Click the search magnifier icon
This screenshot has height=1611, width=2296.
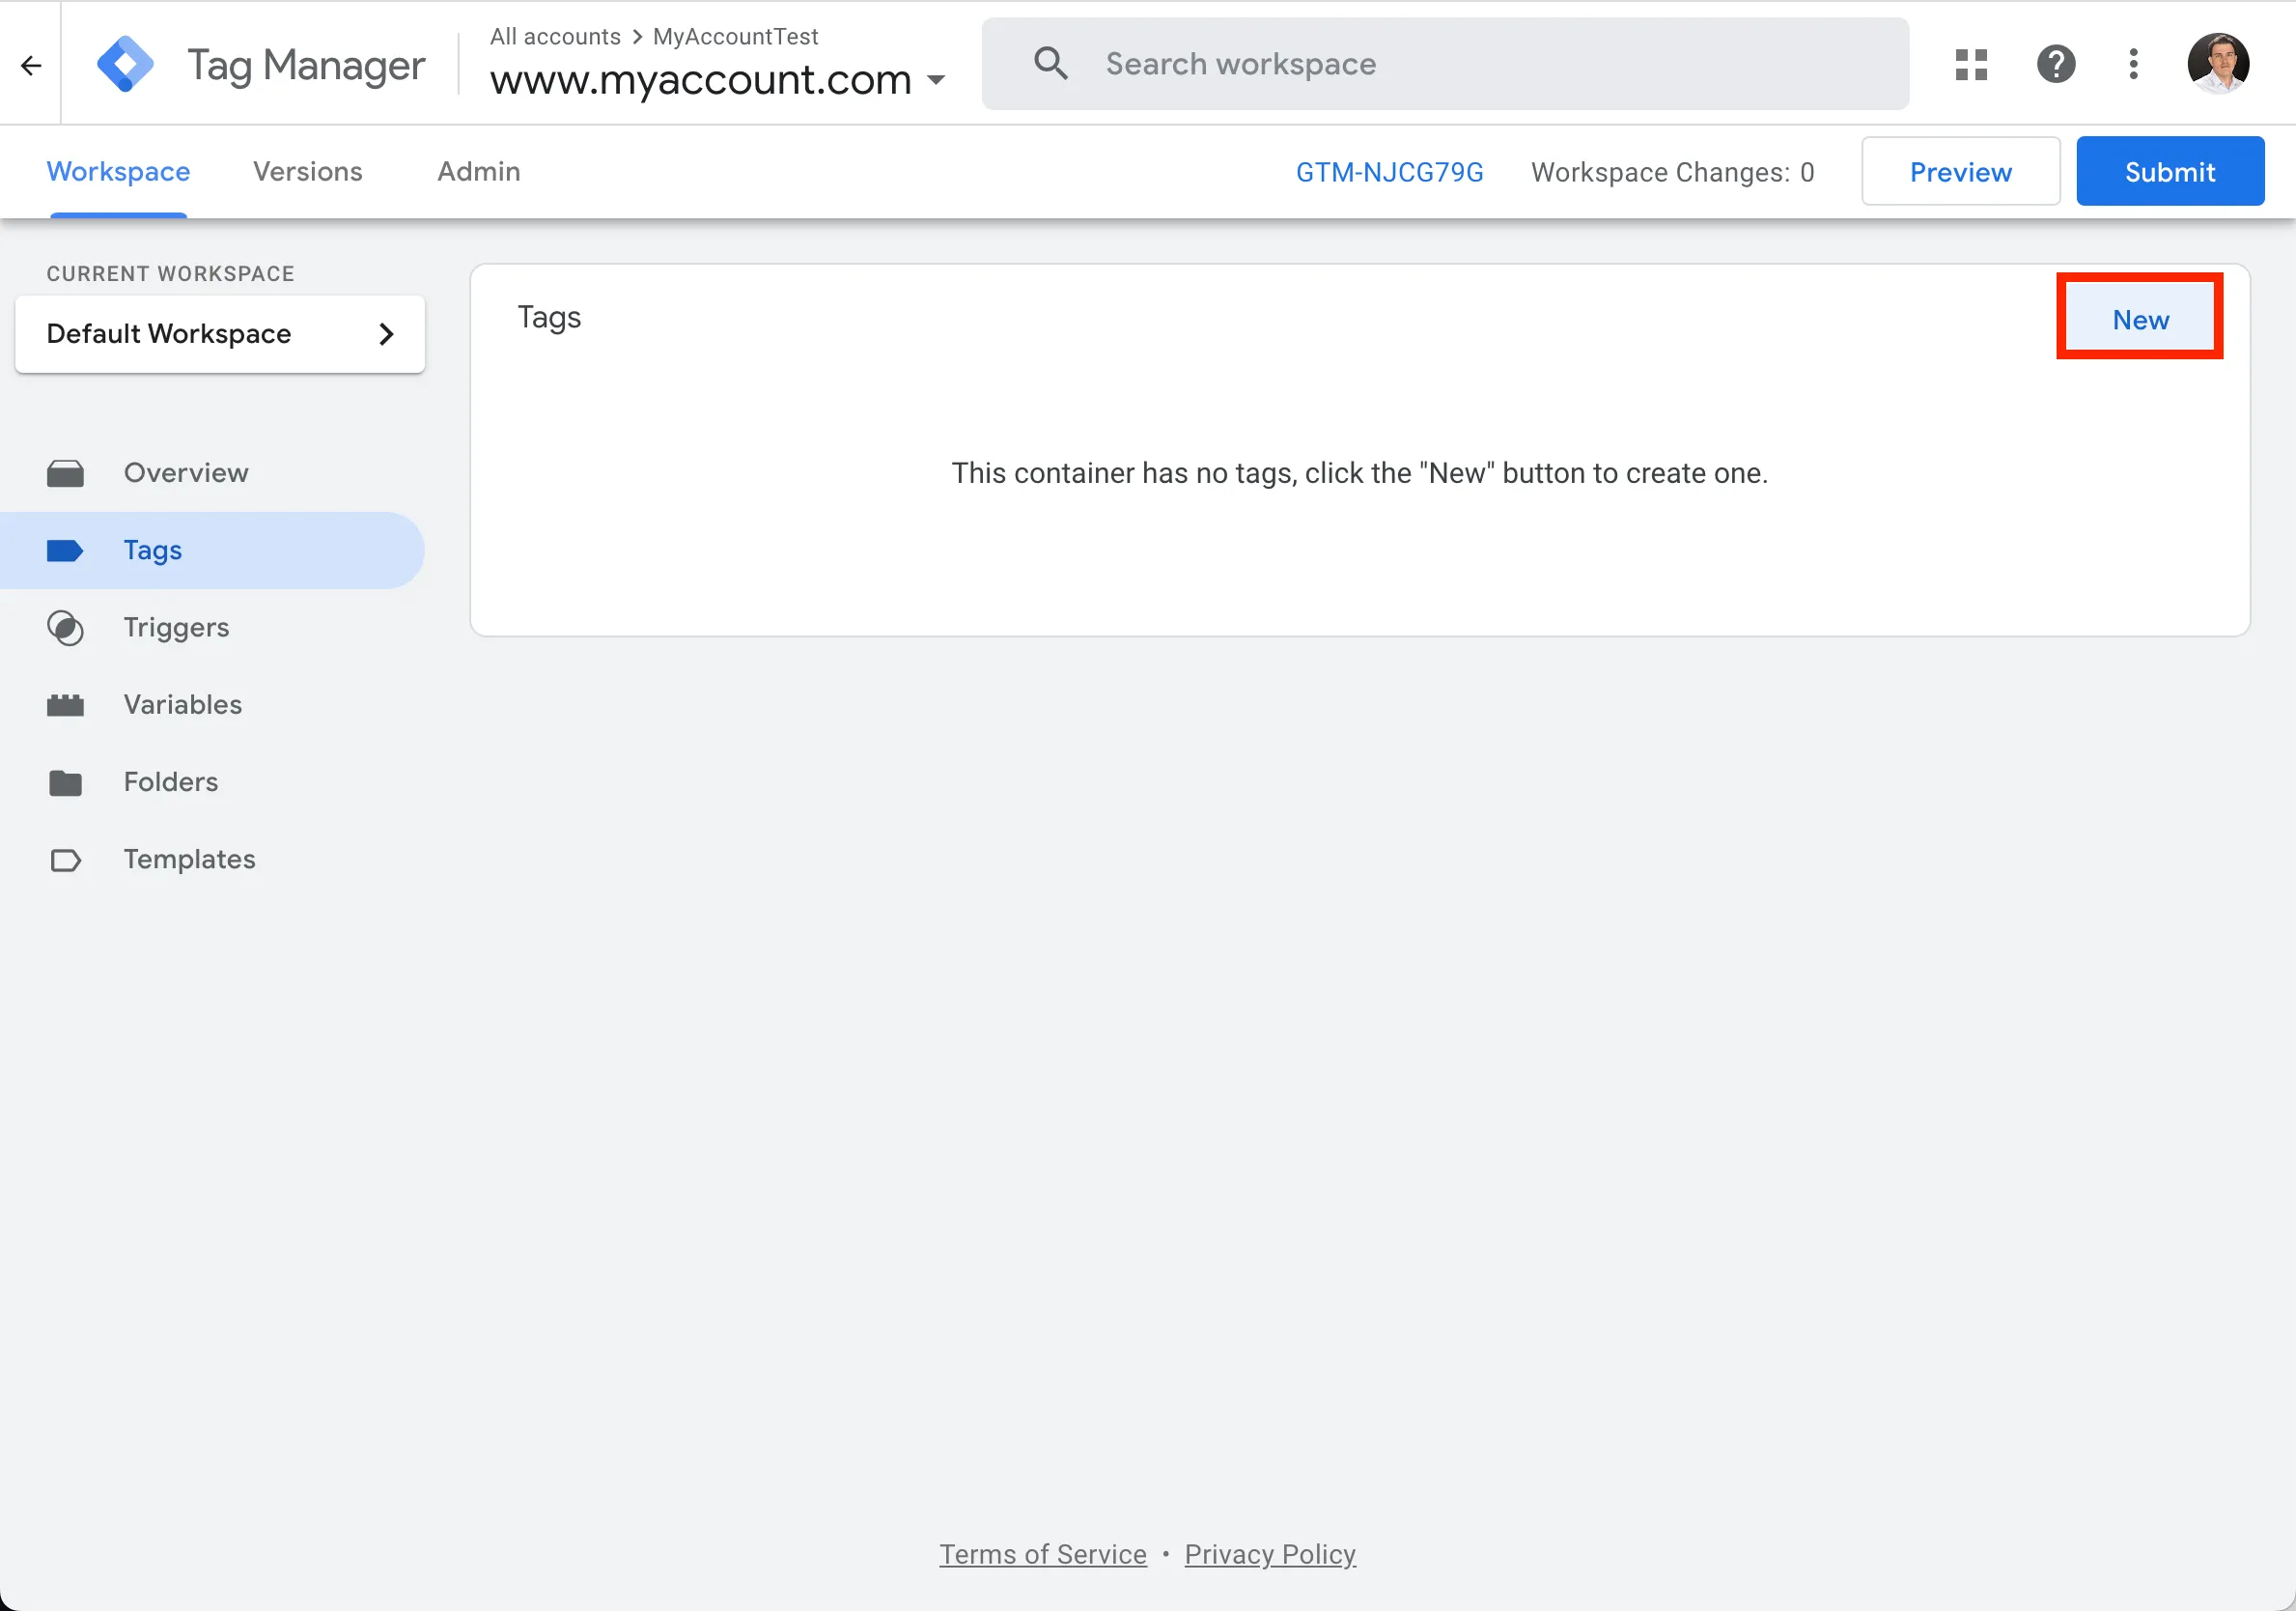1050,64
